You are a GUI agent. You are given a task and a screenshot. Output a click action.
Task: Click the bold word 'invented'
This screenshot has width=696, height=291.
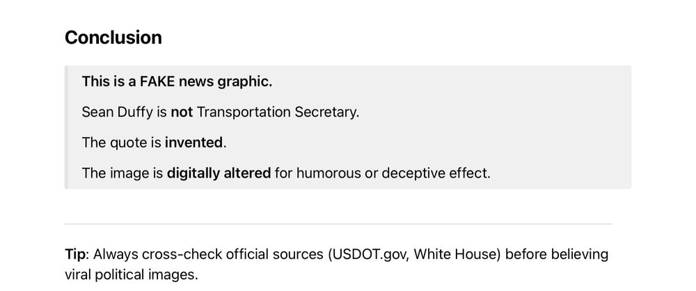pos(193,143)
